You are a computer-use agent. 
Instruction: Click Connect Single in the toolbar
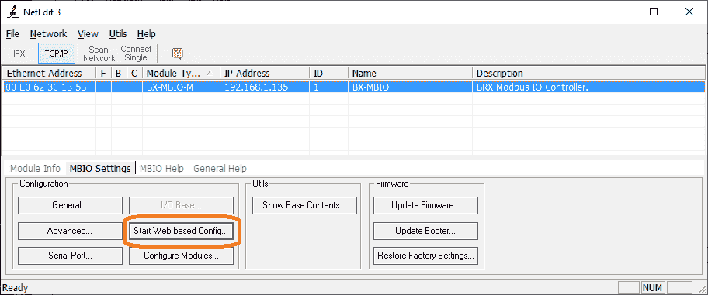point(136,53)
